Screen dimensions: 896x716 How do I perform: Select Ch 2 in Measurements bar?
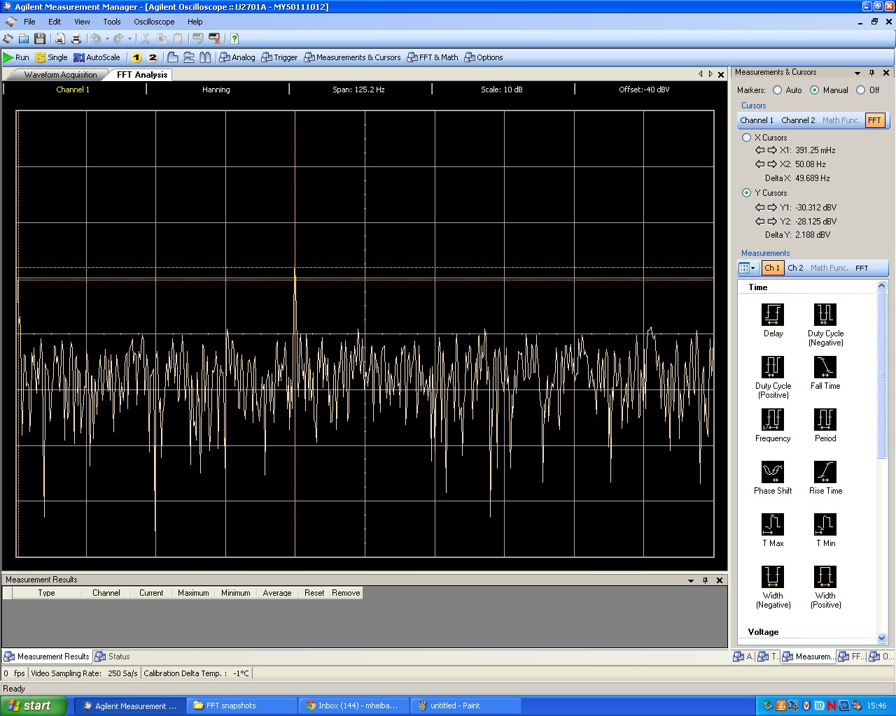pos(795,268)
